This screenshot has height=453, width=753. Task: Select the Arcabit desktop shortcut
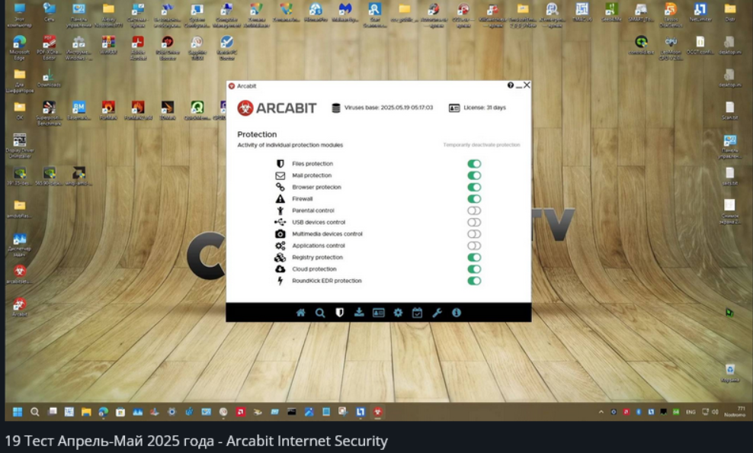tap(19, 307)
